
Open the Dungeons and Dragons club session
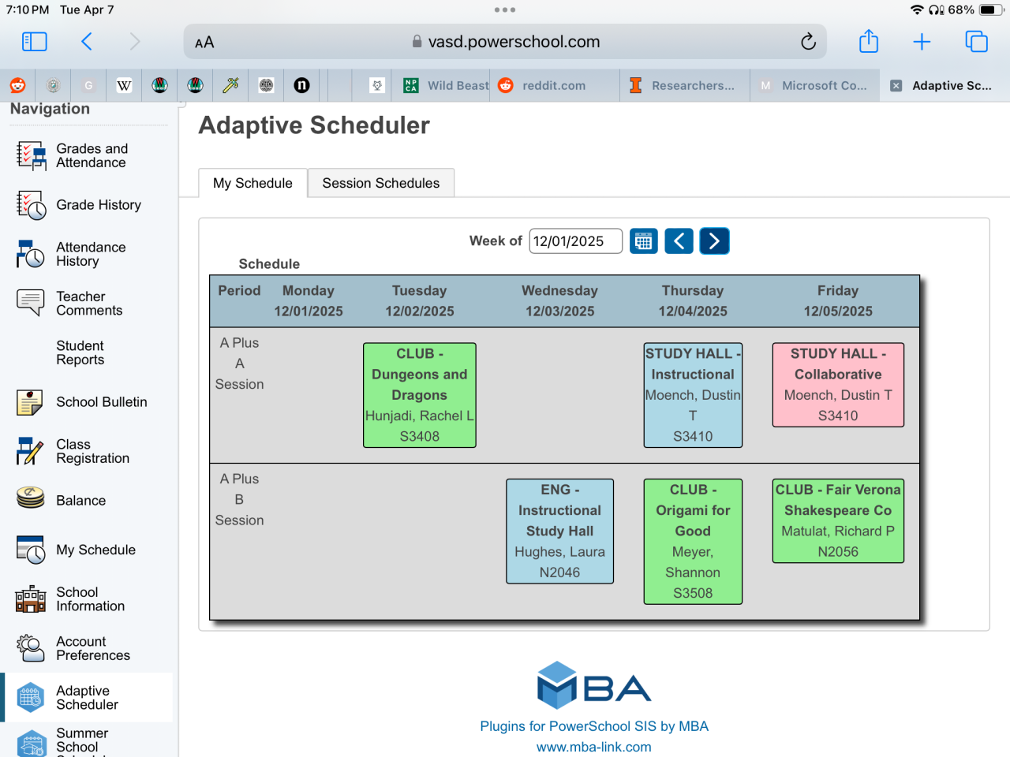(x=419, y=395)
